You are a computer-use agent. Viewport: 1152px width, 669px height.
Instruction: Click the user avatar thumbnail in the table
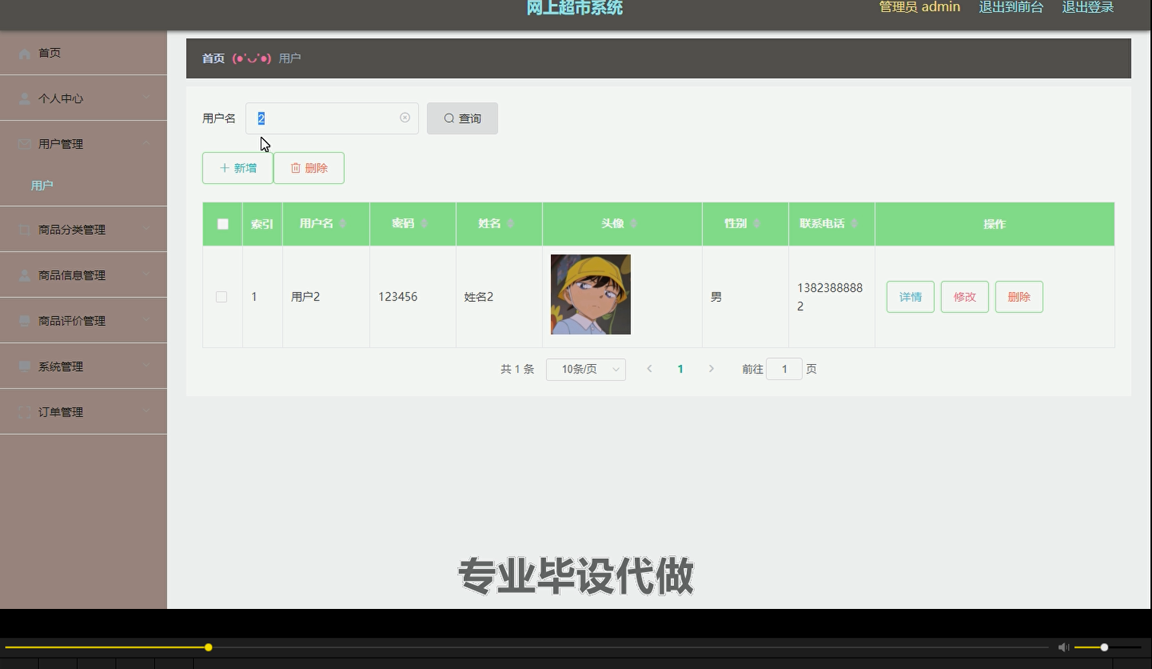[590, 294]
